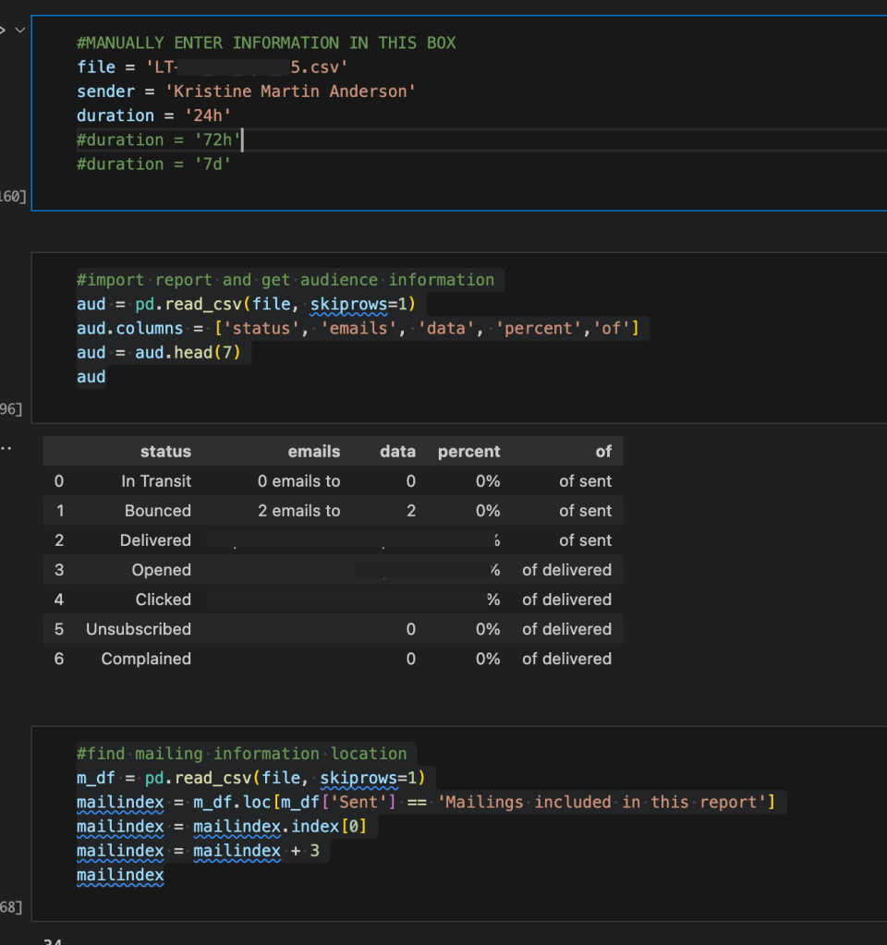The height and width of the screenshot is (945, 887).
Task: Click the duration = '24h' code line
Action: (x=153, y=115)
